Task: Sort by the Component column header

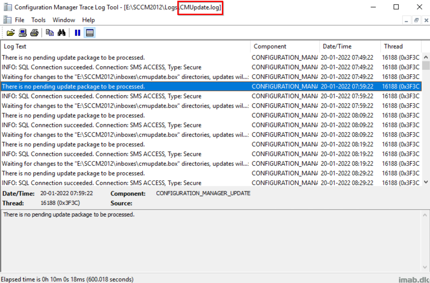Action: coord(285,46)
